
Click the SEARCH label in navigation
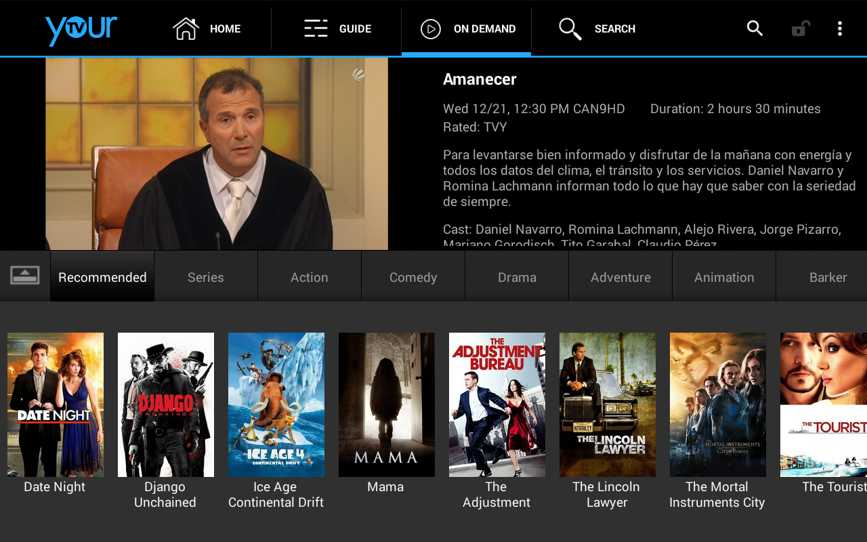point(615,29)
